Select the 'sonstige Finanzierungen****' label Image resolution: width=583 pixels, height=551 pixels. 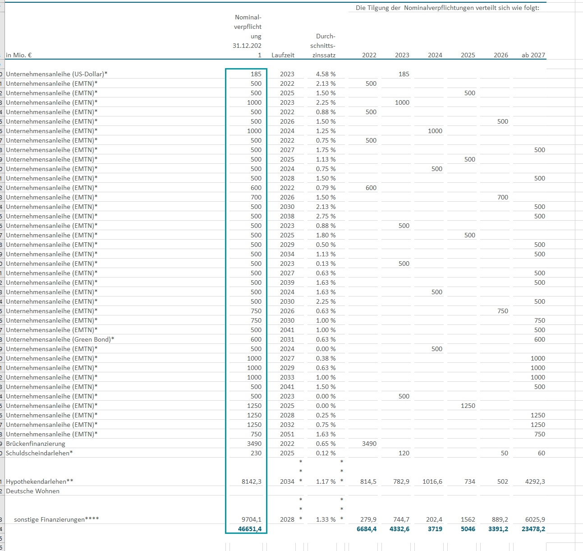tap(56, 519)
